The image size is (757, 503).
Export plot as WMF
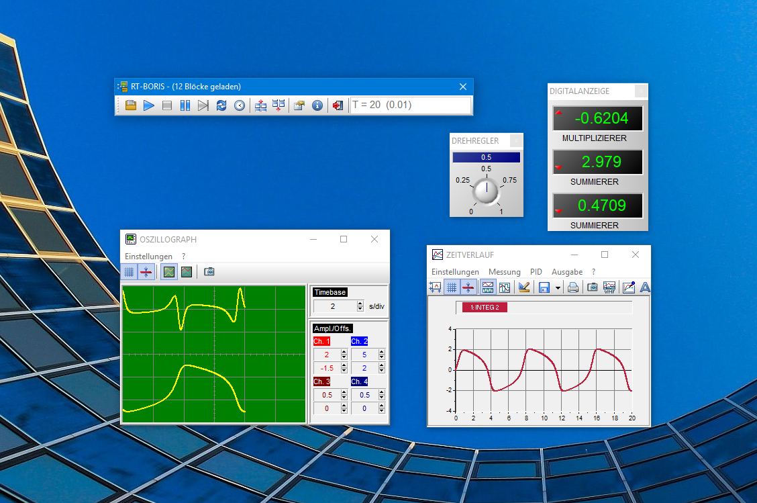click(609, 287)
